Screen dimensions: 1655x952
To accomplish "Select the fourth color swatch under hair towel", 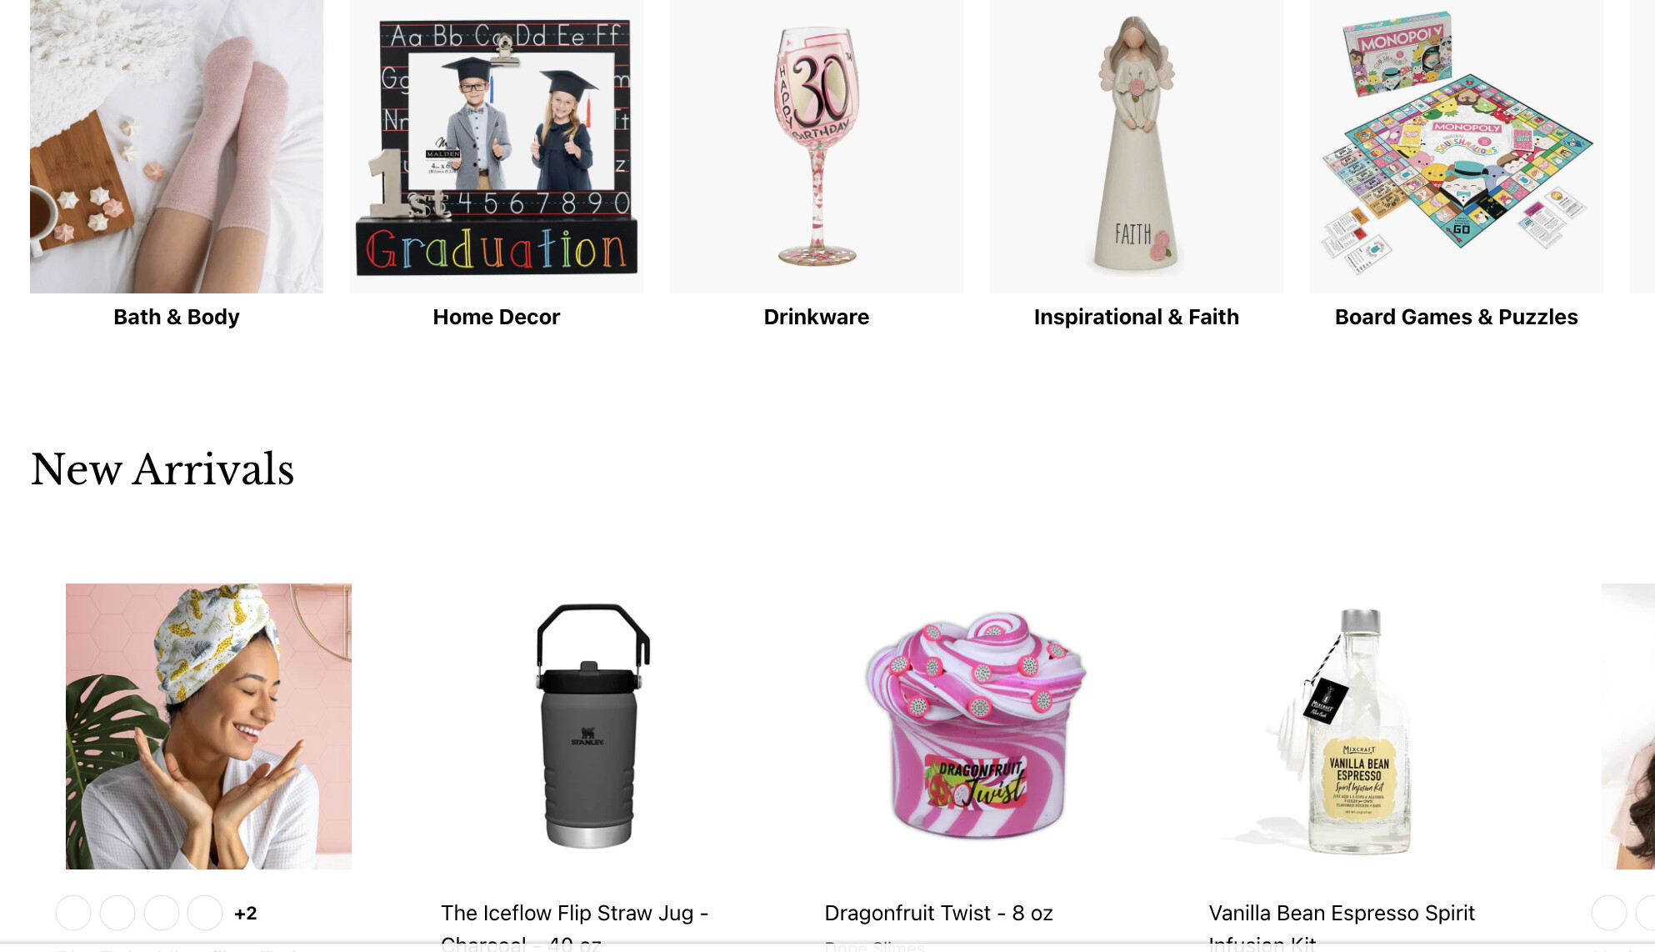I will pos(205,913).
